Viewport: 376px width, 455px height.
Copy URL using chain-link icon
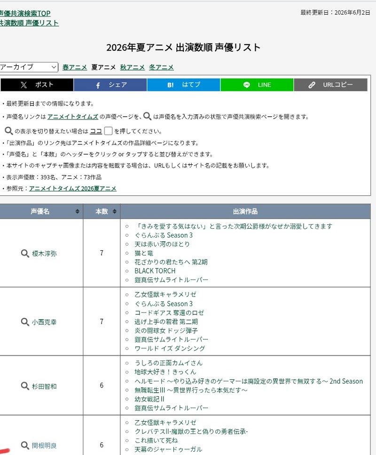(x=312, y=85)
